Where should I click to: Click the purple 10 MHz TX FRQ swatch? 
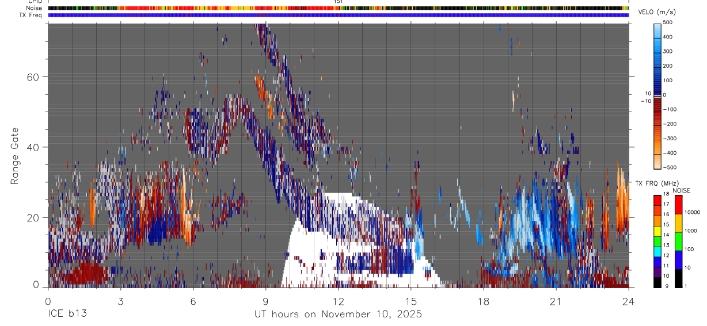[x=657, y=272]
